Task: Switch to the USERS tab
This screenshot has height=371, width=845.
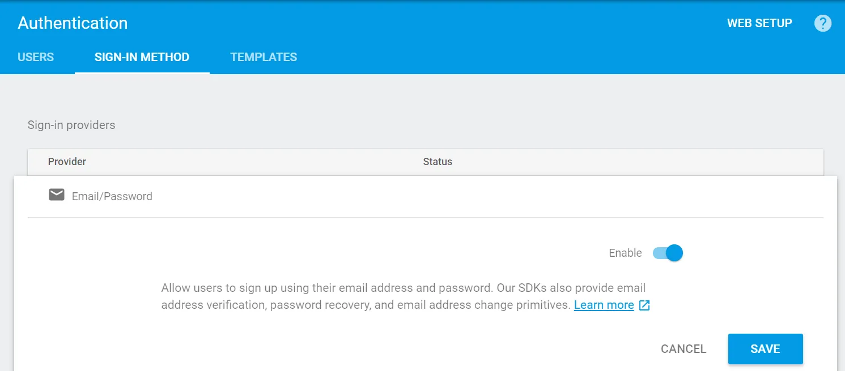Action: coord(36,57)
